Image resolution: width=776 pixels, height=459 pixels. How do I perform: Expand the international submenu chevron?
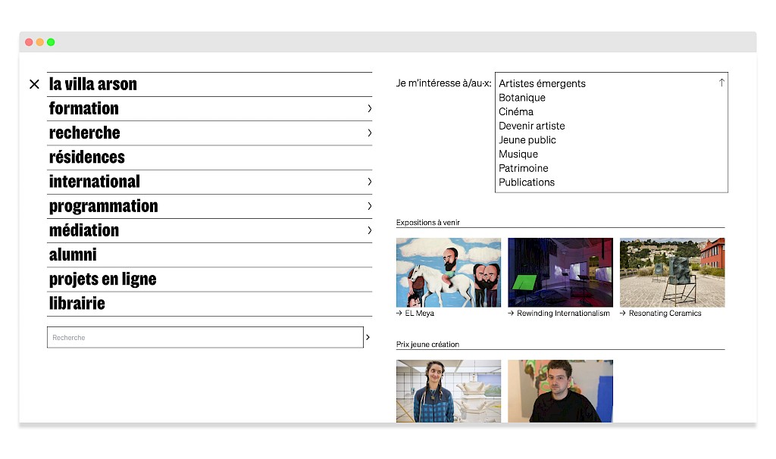click(369, 182)
